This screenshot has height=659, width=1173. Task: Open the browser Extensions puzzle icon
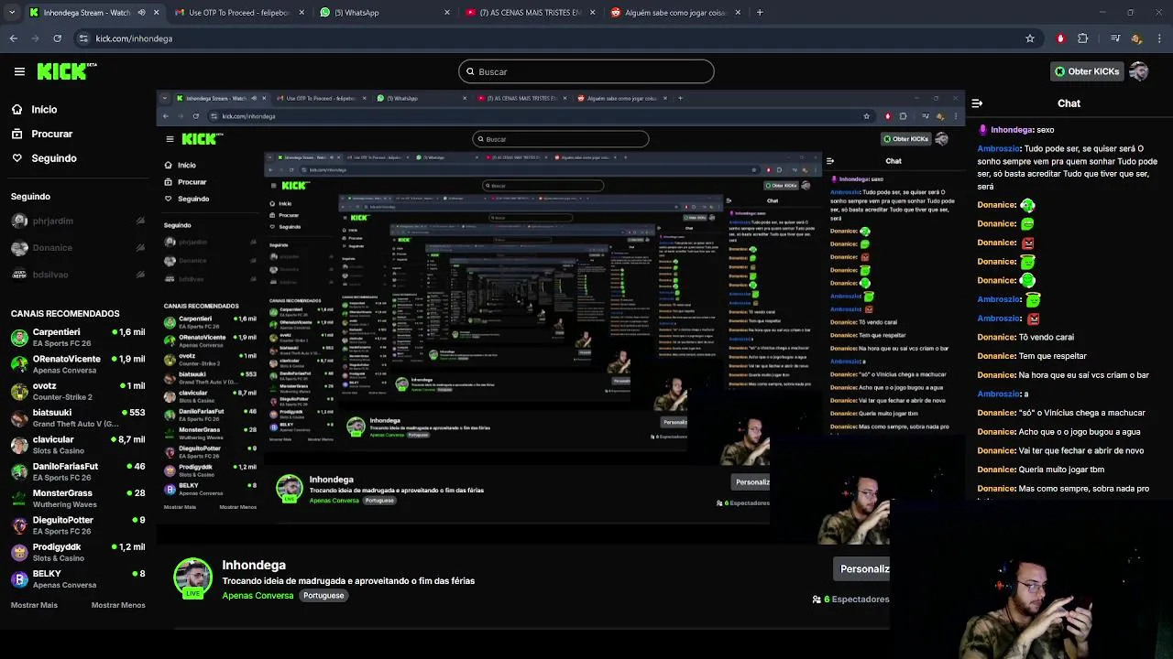click(1083, 38)
